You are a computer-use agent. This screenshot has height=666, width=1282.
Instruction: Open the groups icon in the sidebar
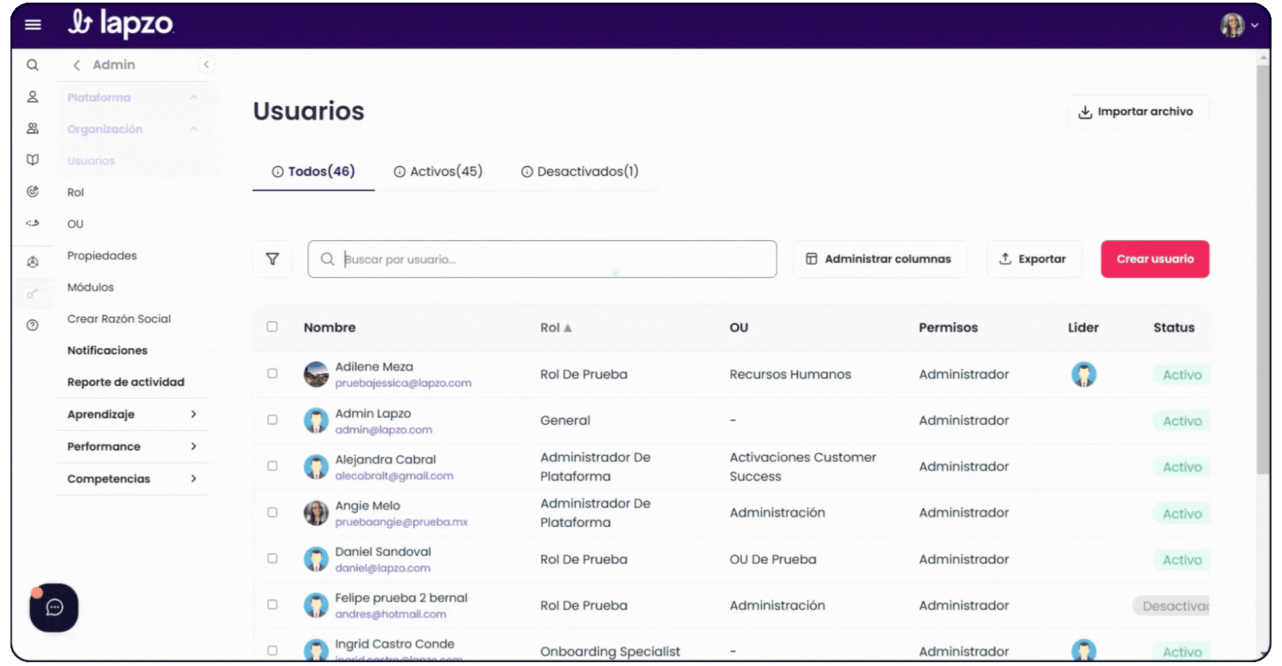click(32, 128)
